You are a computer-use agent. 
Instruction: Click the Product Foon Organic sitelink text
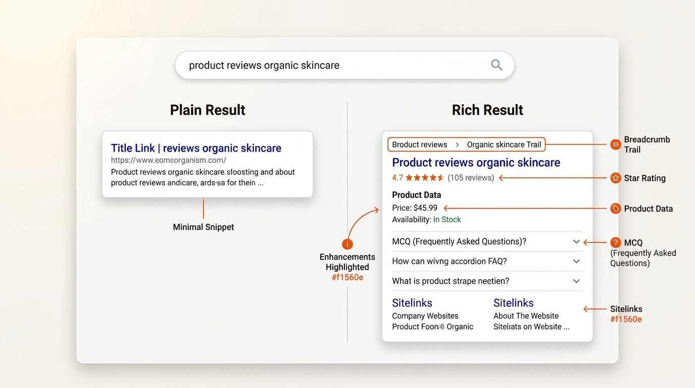(433, 327)
